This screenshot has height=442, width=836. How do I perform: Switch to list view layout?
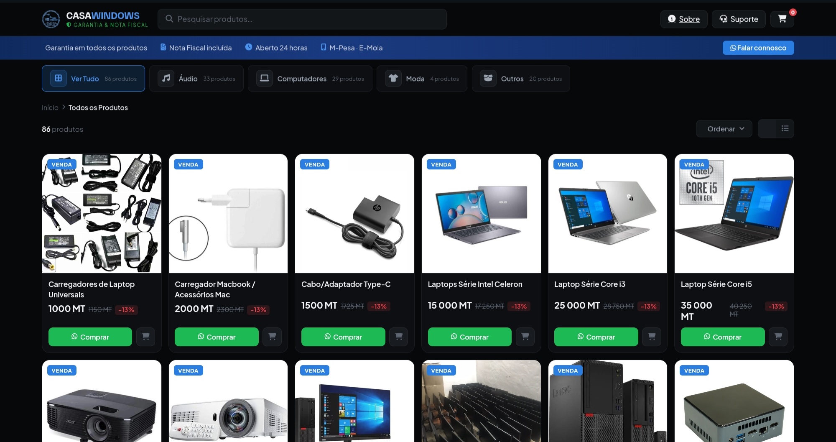tap(785, 129)
